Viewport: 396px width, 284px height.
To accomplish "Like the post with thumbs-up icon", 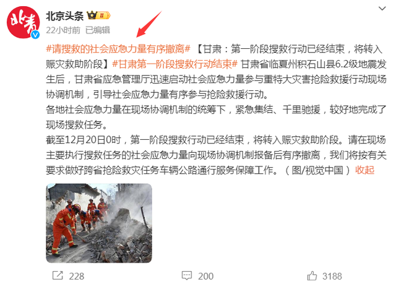I will [312, 276].
